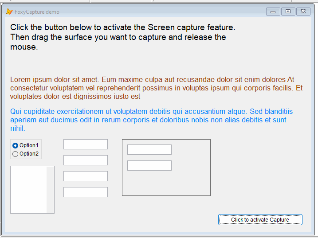Select the Option2 radio button
318x238 pixels.
point(16,154)
